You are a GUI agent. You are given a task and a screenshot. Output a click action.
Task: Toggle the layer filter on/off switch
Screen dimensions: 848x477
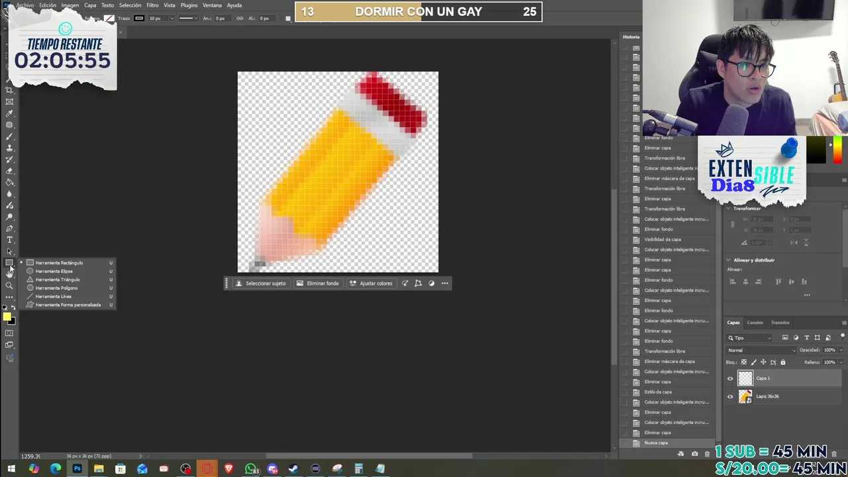[x=842, y=337]
